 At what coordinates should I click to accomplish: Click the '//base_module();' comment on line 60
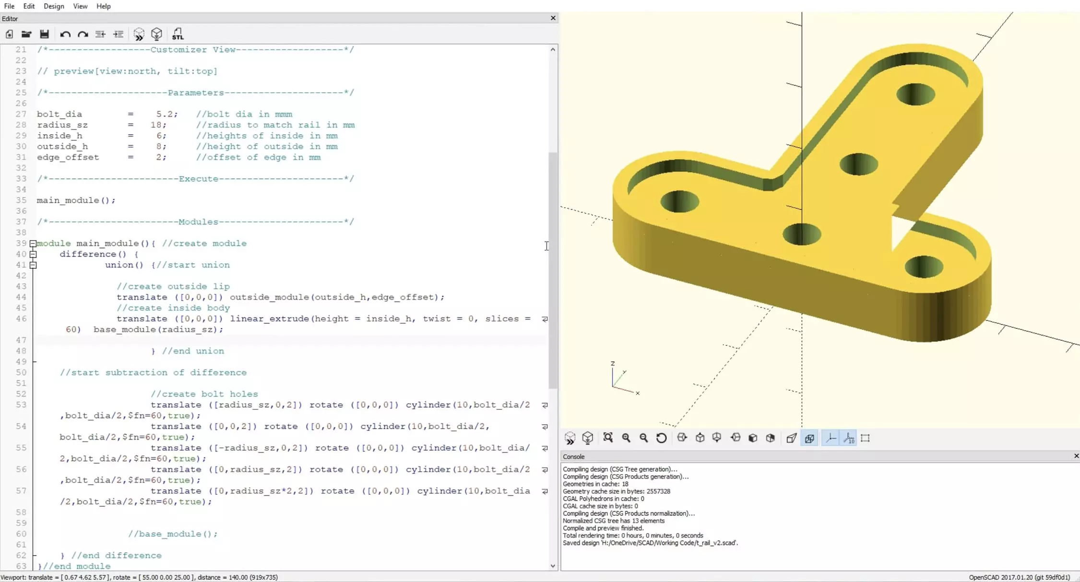(173, 534)
